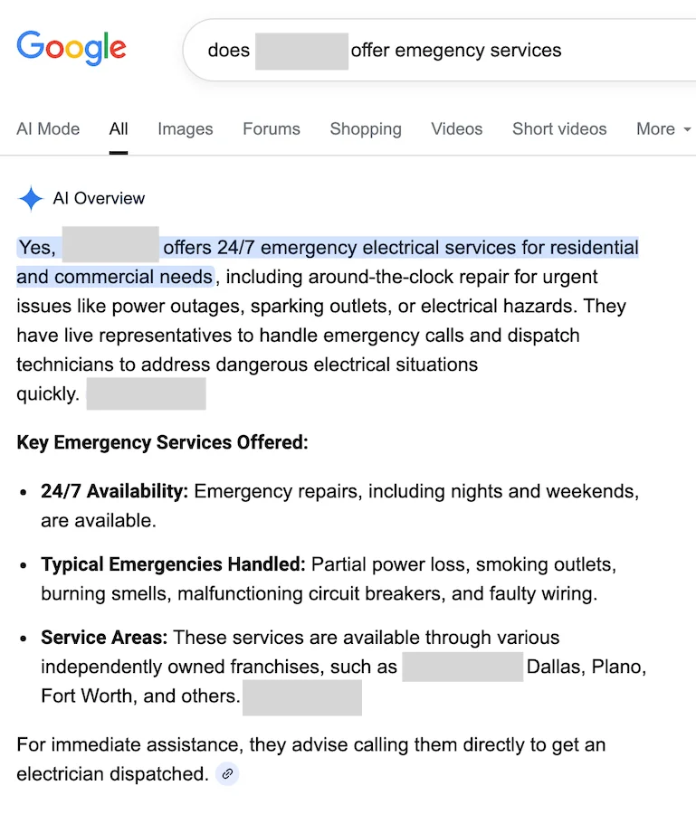Open the Short videos tab
696x814 pixels.
[559, 129]
